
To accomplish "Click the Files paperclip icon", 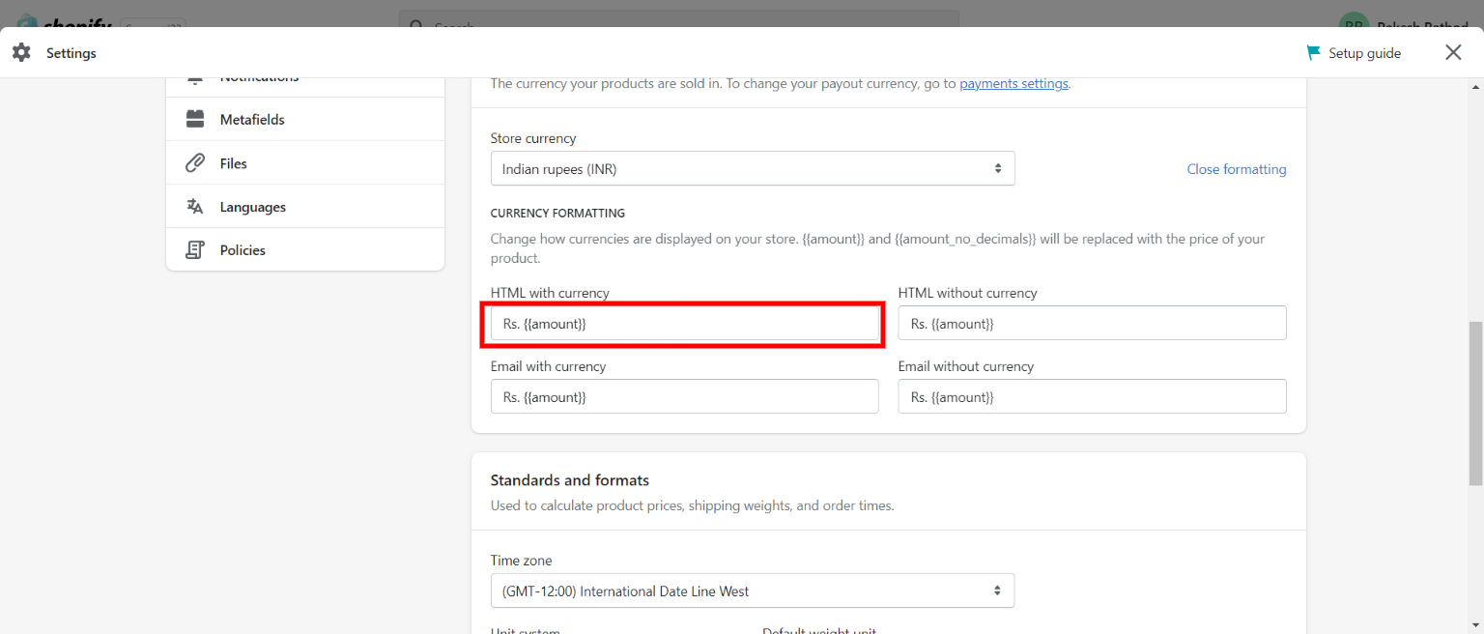I will coord(195,163).
